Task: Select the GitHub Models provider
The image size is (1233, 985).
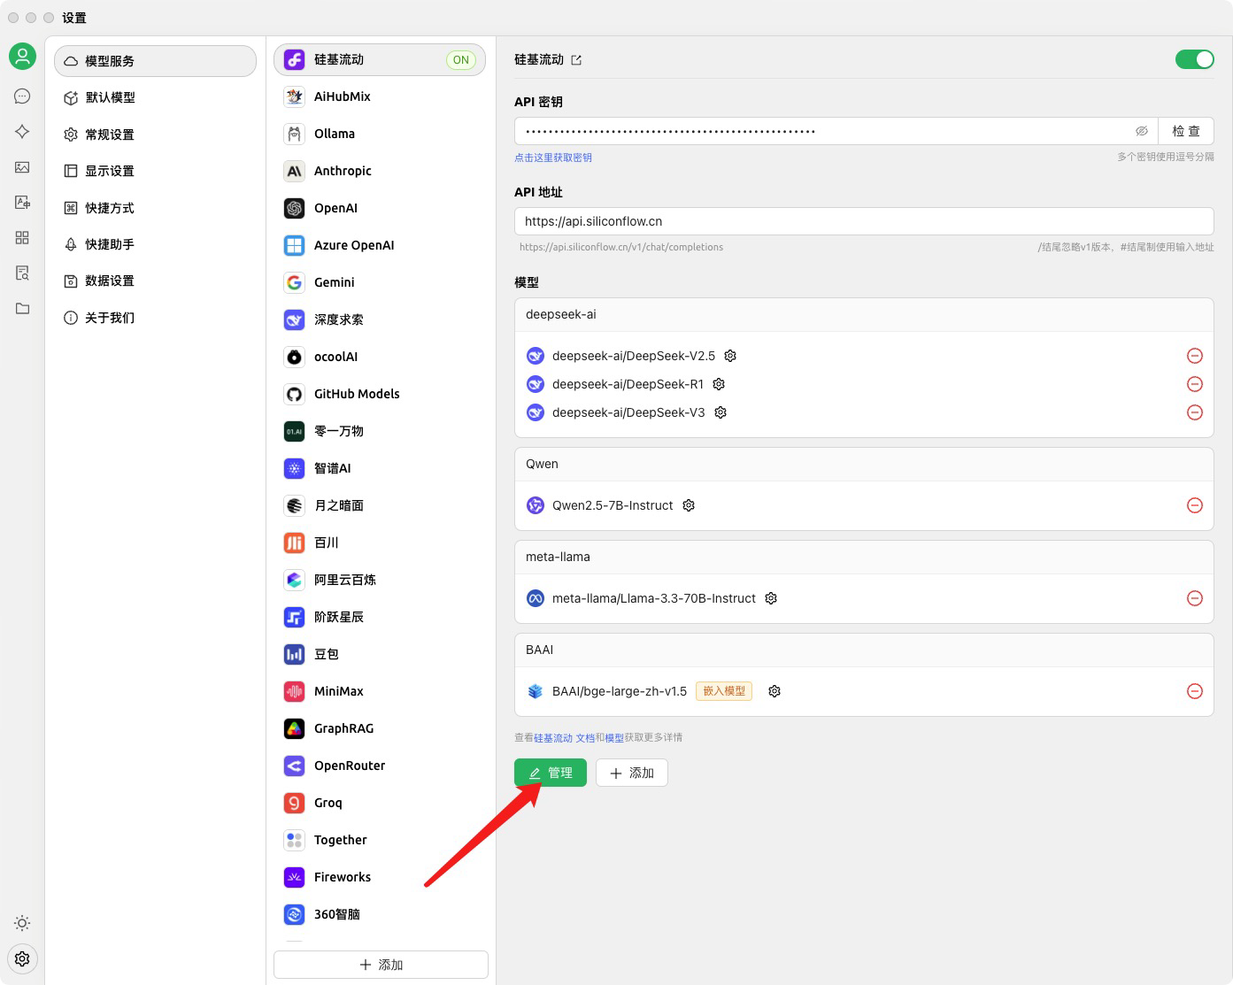Action: (380, 394)
